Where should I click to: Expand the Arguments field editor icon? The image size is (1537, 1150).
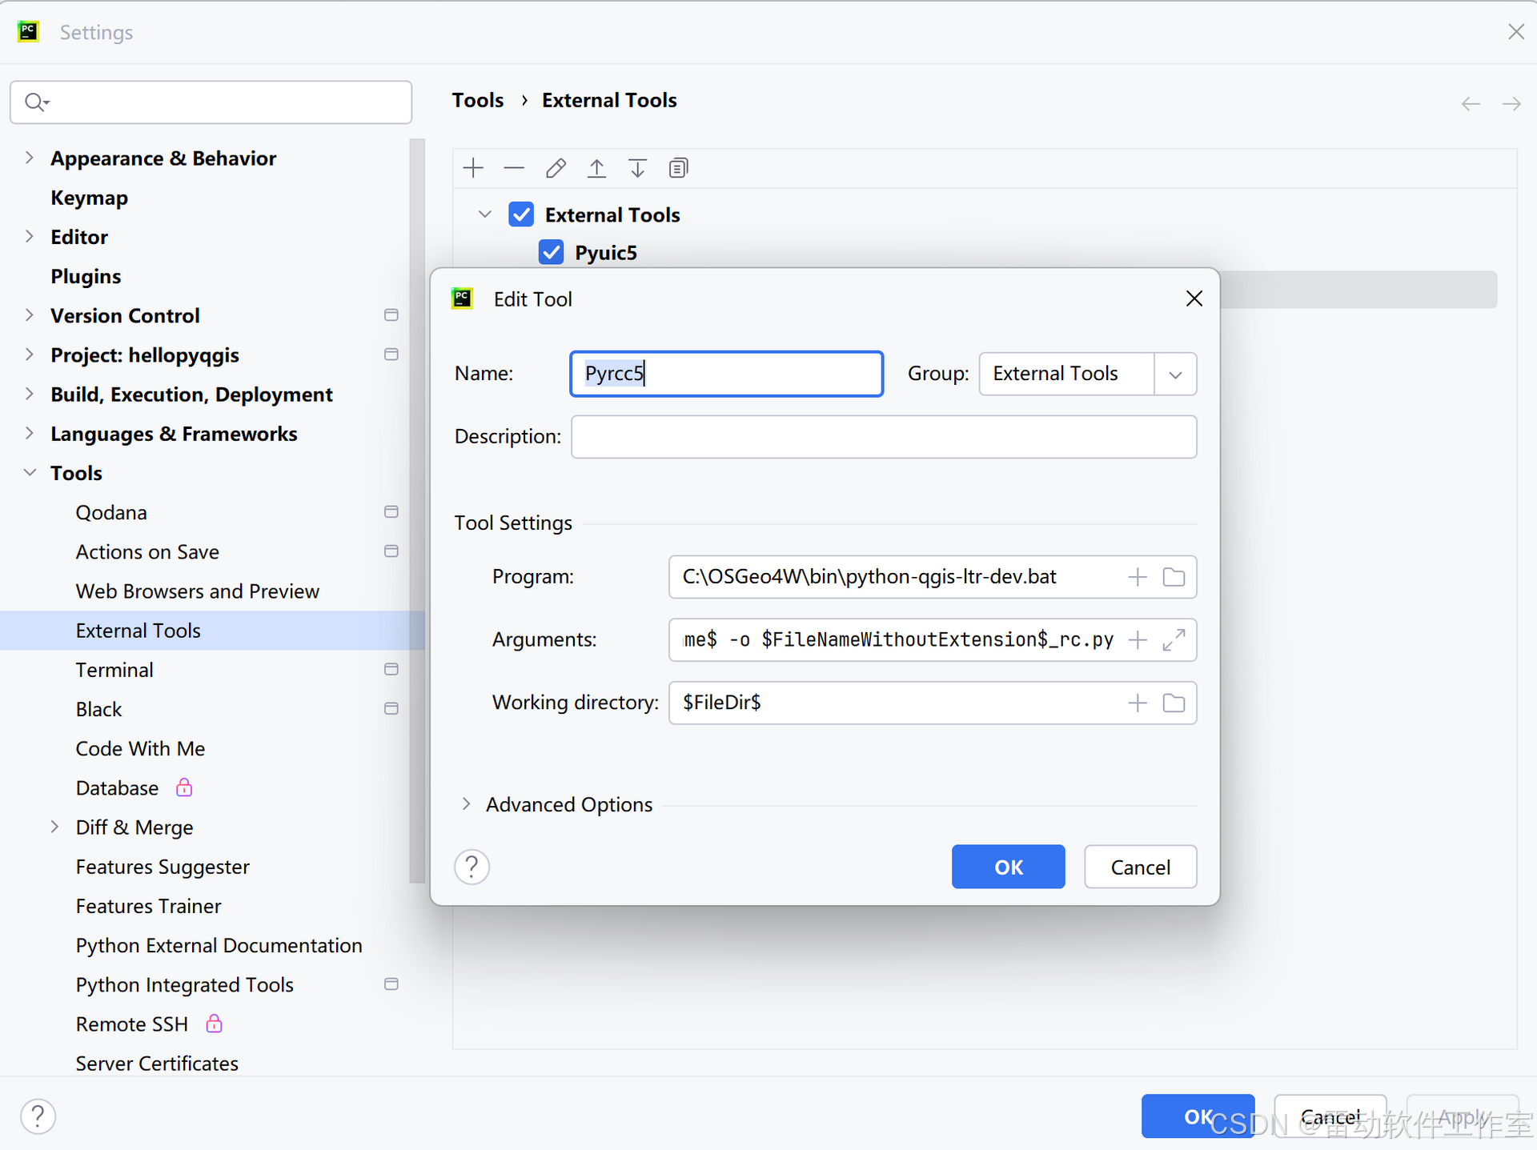pos(1174,640)
